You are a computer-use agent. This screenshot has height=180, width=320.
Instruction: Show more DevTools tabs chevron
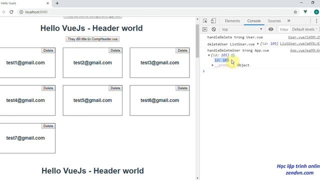click(x=289, y=21)
